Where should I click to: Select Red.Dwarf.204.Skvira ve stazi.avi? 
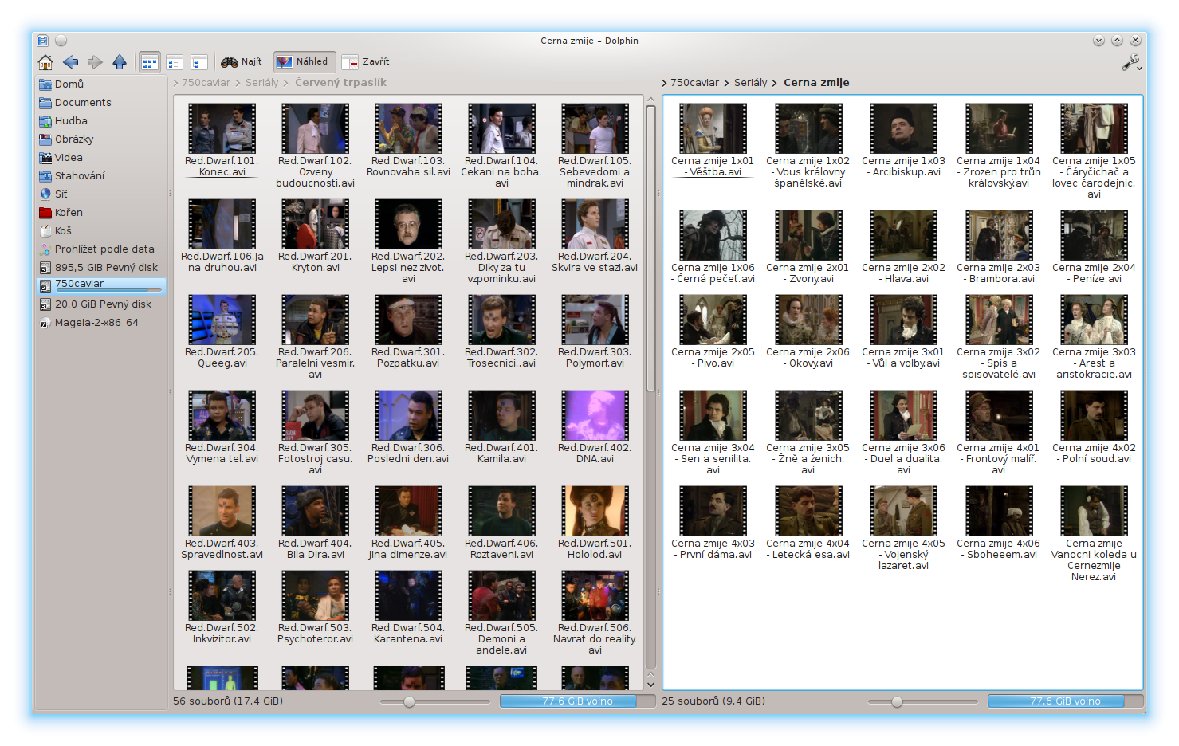[x=595, y=224]
